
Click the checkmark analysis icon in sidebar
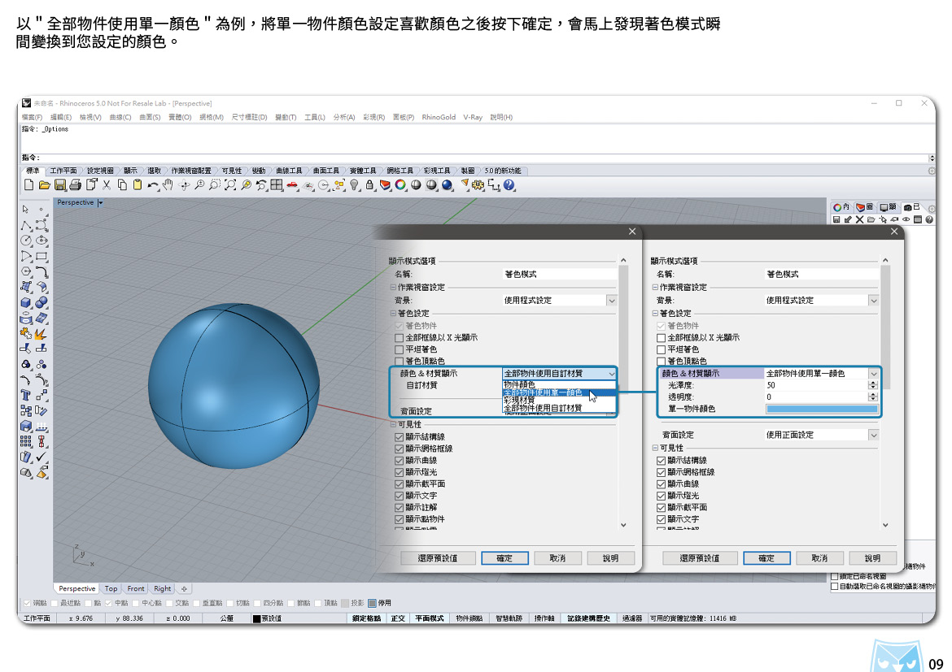(41, 457)
